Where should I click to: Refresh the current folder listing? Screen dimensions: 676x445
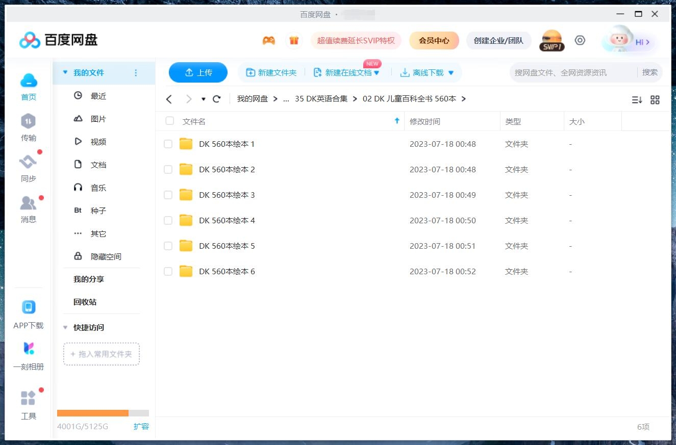pyautogui.click(x=216, y=99)
